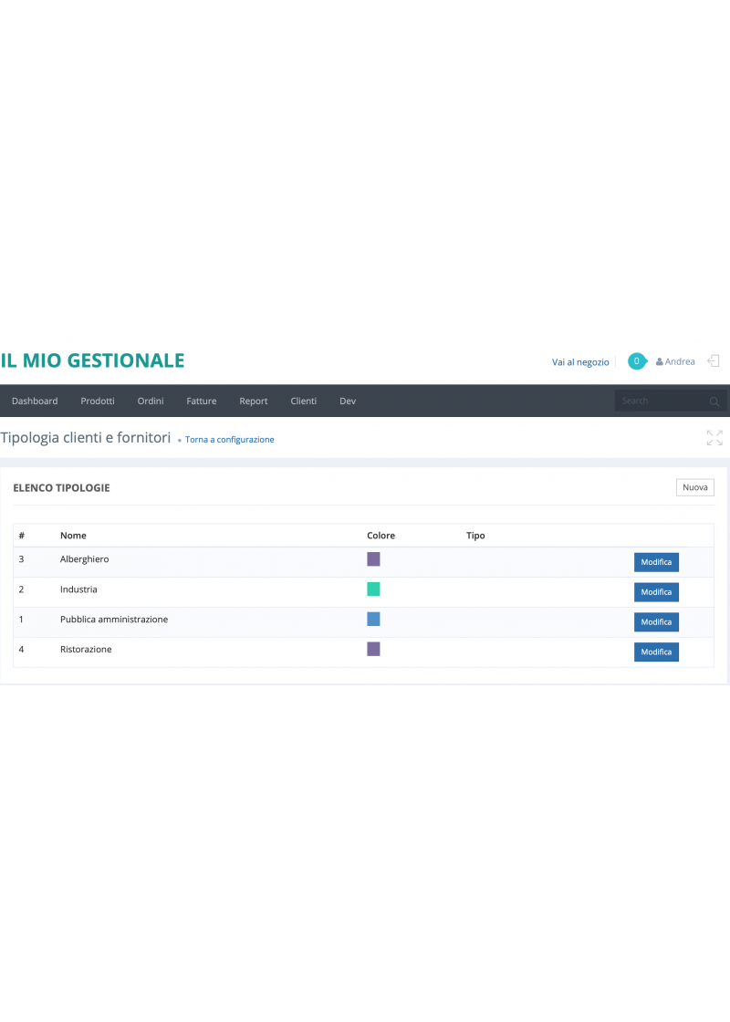Click the search magnifier icon
Screen dimensions: 730x1022
pyautogui.click(x=714, y=401)
